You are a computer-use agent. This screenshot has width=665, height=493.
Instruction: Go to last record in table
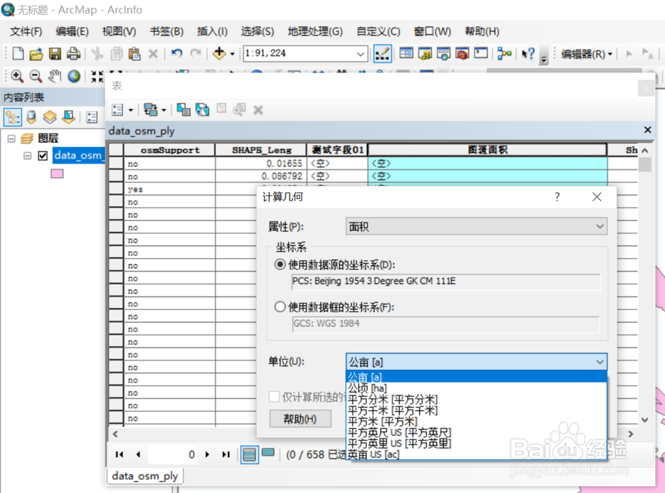(226, 454)
